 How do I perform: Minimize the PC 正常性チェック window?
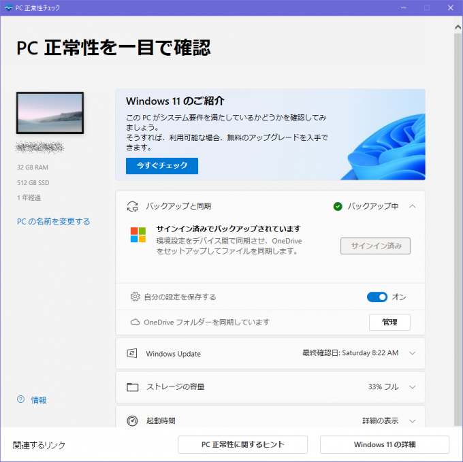404,8
